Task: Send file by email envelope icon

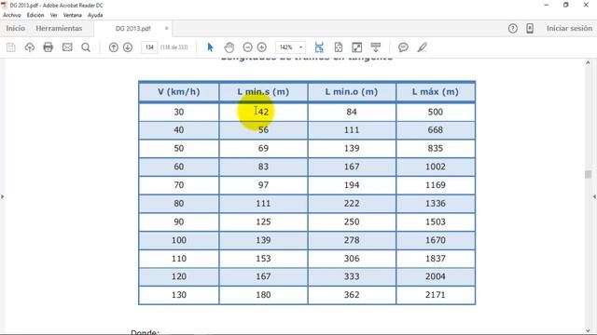Action: pyautogui.click(x=67, y=47)
